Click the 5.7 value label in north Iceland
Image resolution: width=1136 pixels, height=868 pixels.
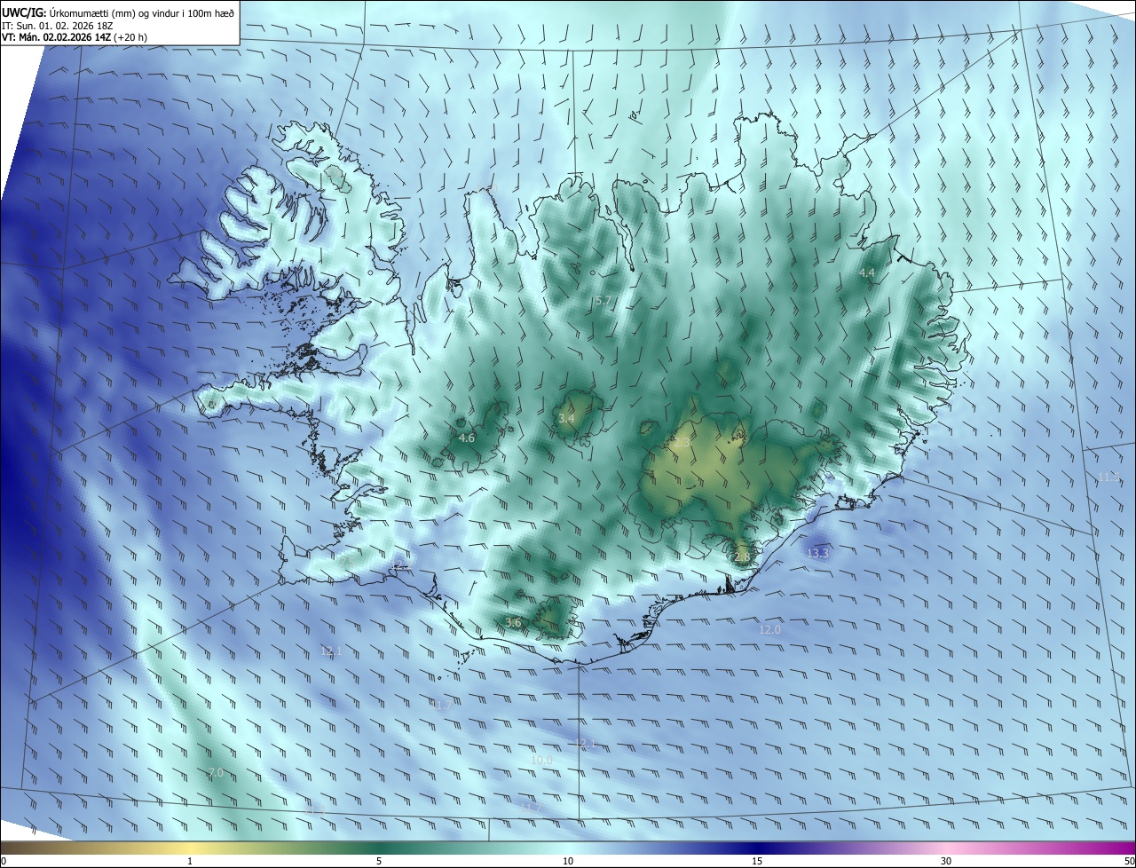click(603, 301)
